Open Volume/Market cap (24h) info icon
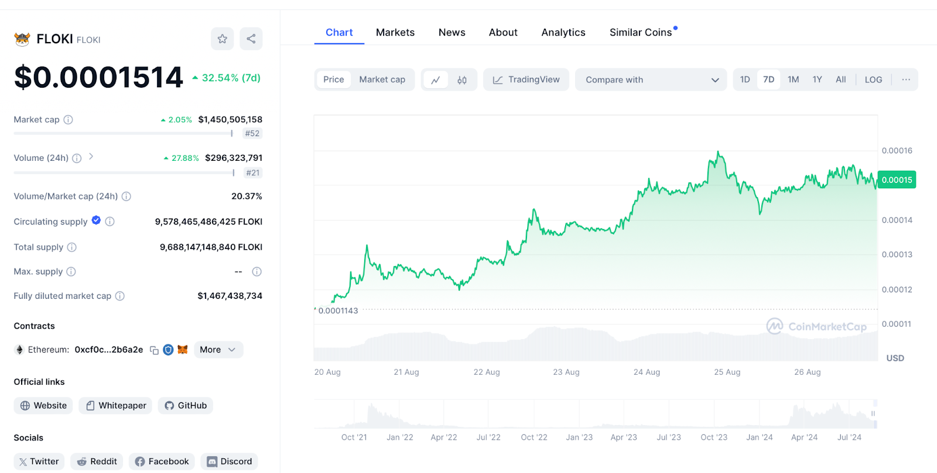 coord(126,196)
